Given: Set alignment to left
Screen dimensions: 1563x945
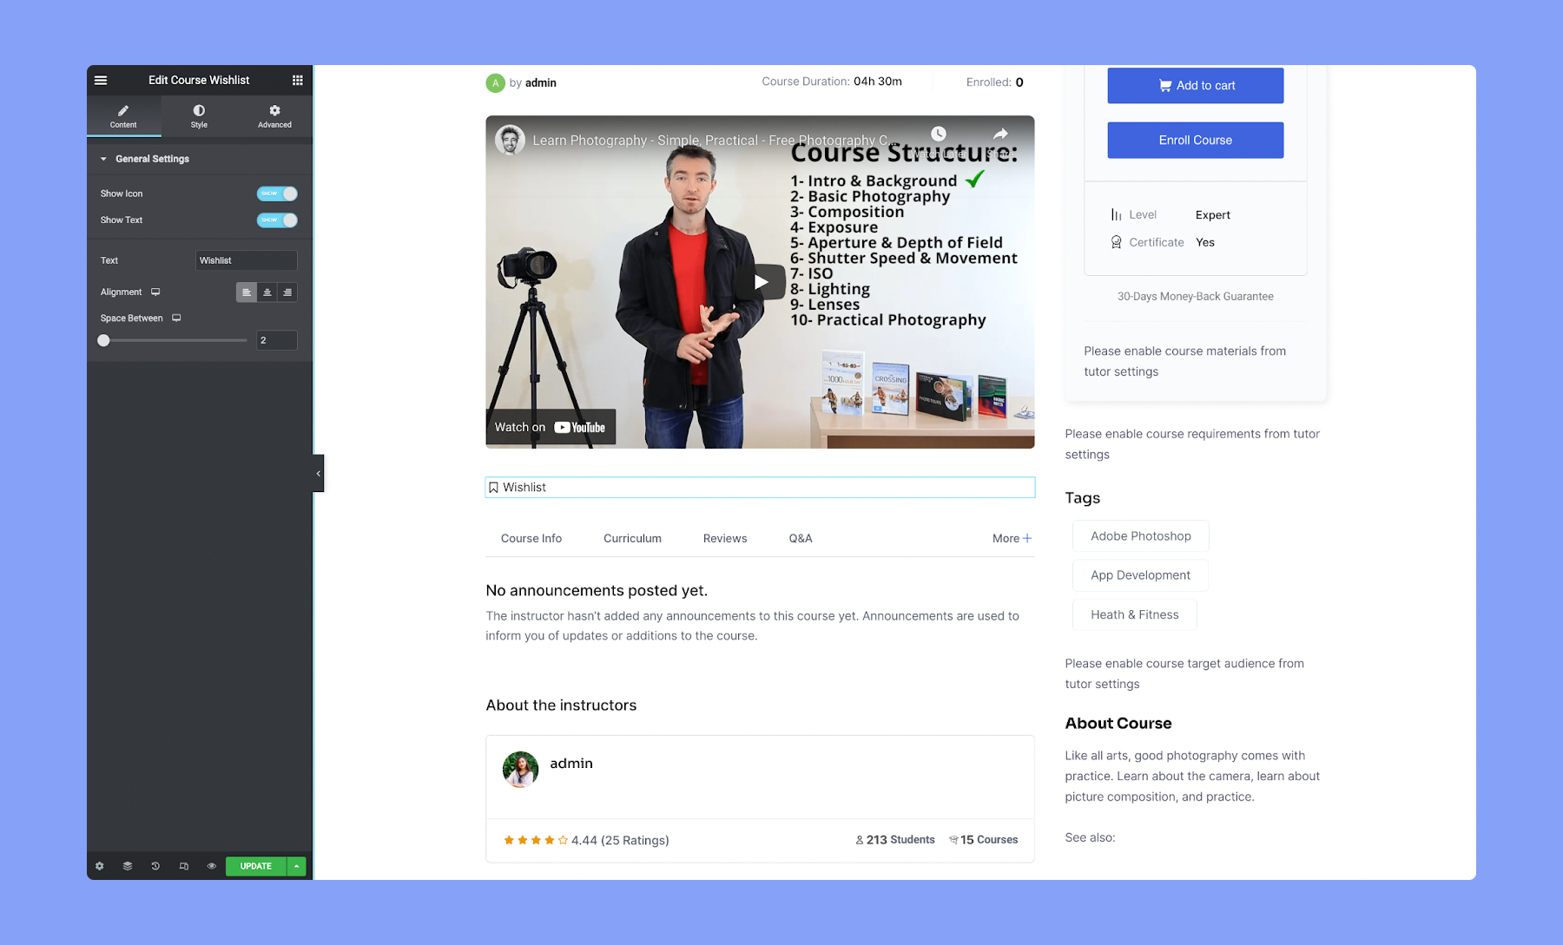Looking at the screenshot, I should coord(247,292).
